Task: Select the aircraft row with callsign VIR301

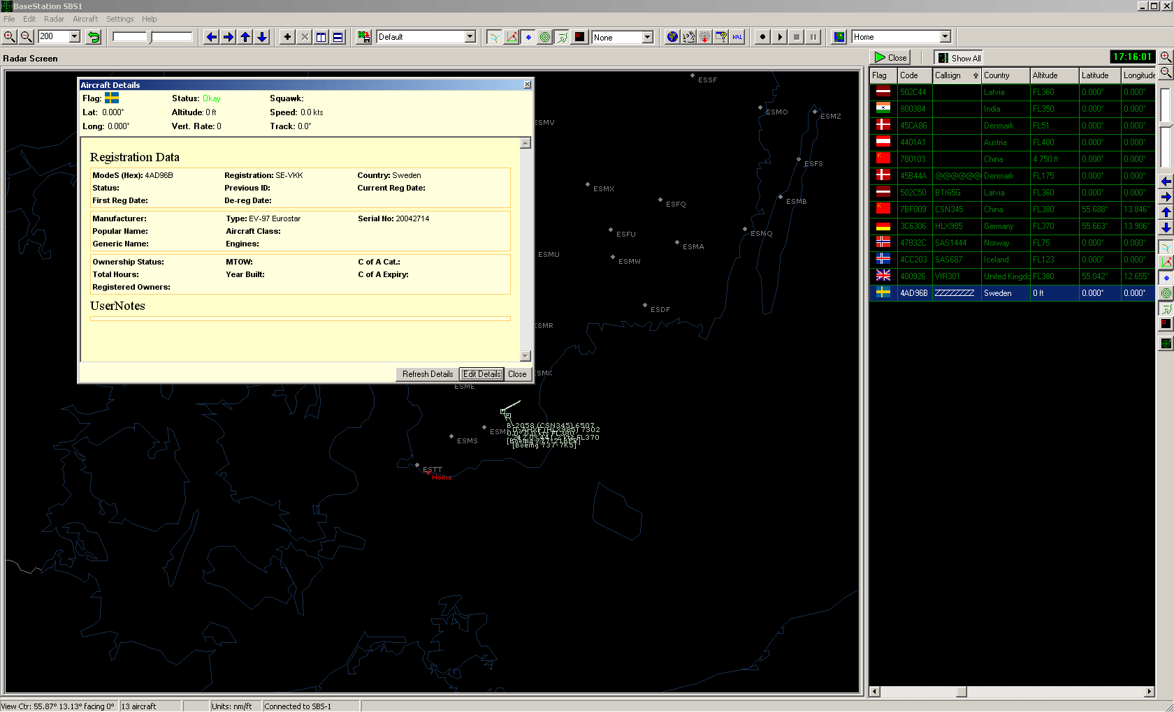Action: pos(1012,276)
